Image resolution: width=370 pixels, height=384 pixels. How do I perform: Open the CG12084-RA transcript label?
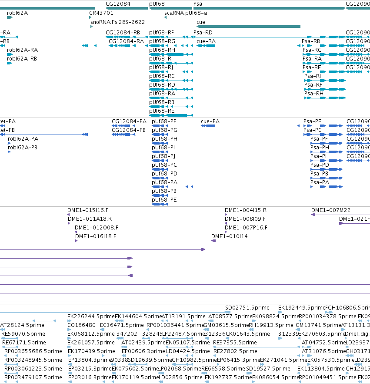(126, 41)
